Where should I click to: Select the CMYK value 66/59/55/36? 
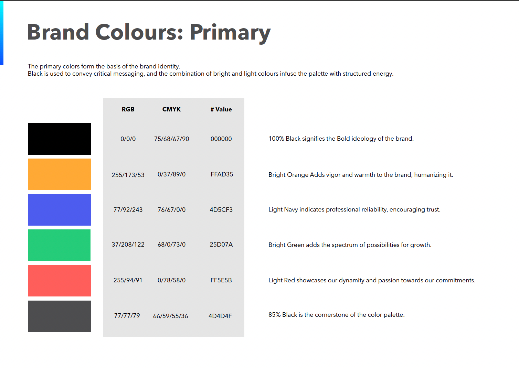pyautogui.click(x=171, y=316)
